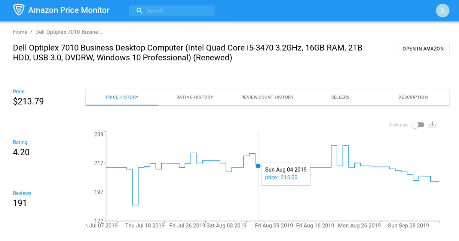This screenshot has height=241, width=459.
Task: Open the REVIEW COUNT HISTORY tab
Action: point(267,97)
